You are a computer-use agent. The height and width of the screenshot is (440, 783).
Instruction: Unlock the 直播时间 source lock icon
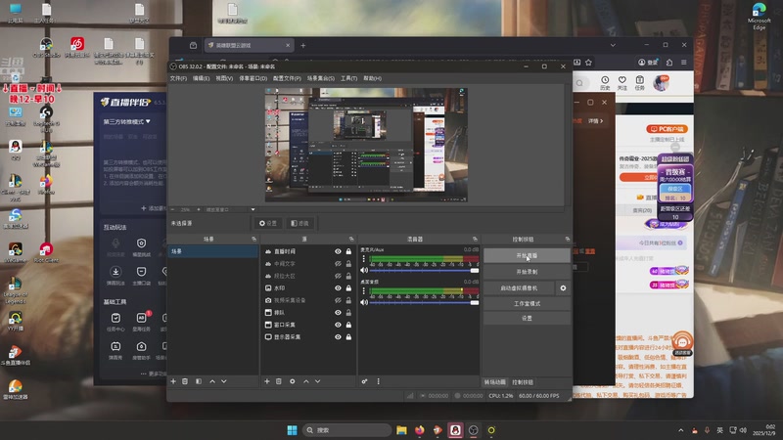tap(348, 251)
